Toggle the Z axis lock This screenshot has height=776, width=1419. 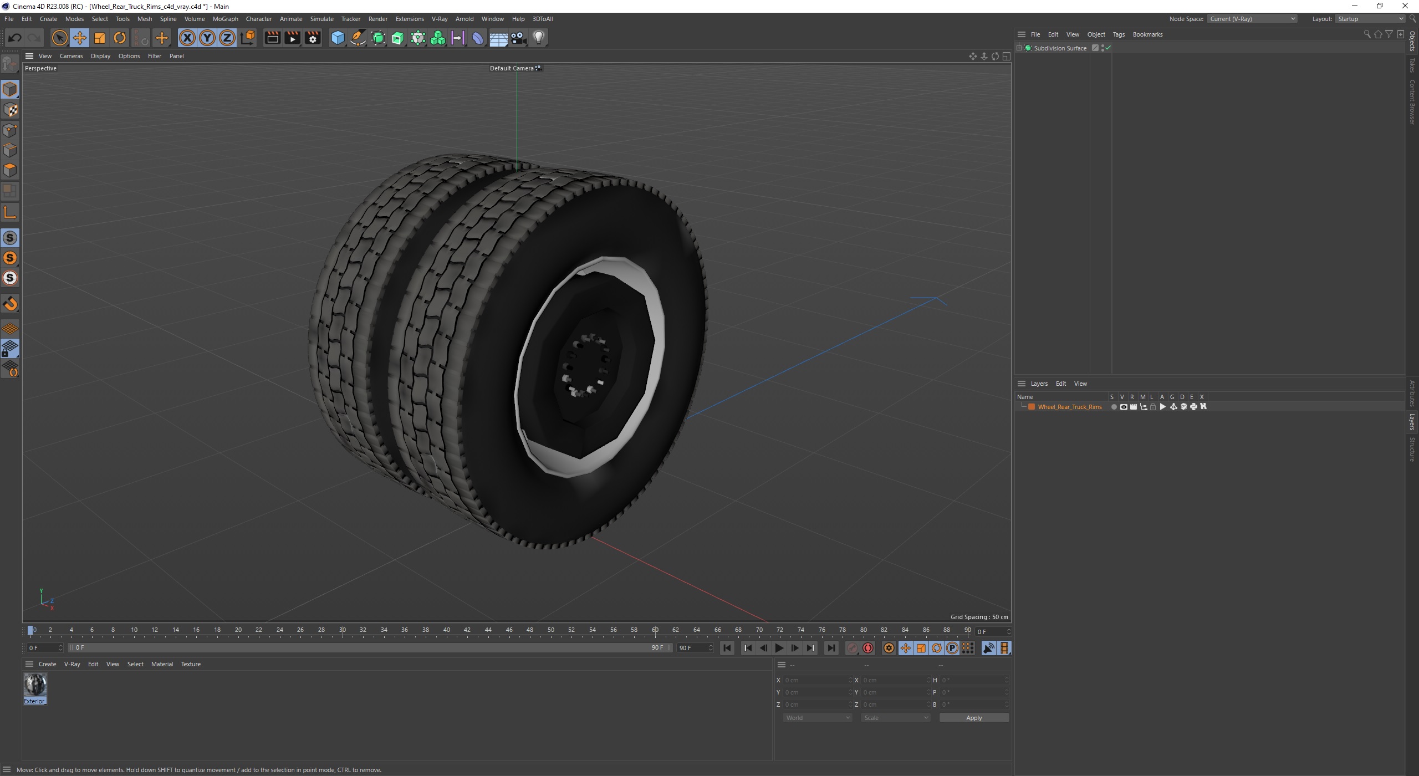tap(227, 38)
